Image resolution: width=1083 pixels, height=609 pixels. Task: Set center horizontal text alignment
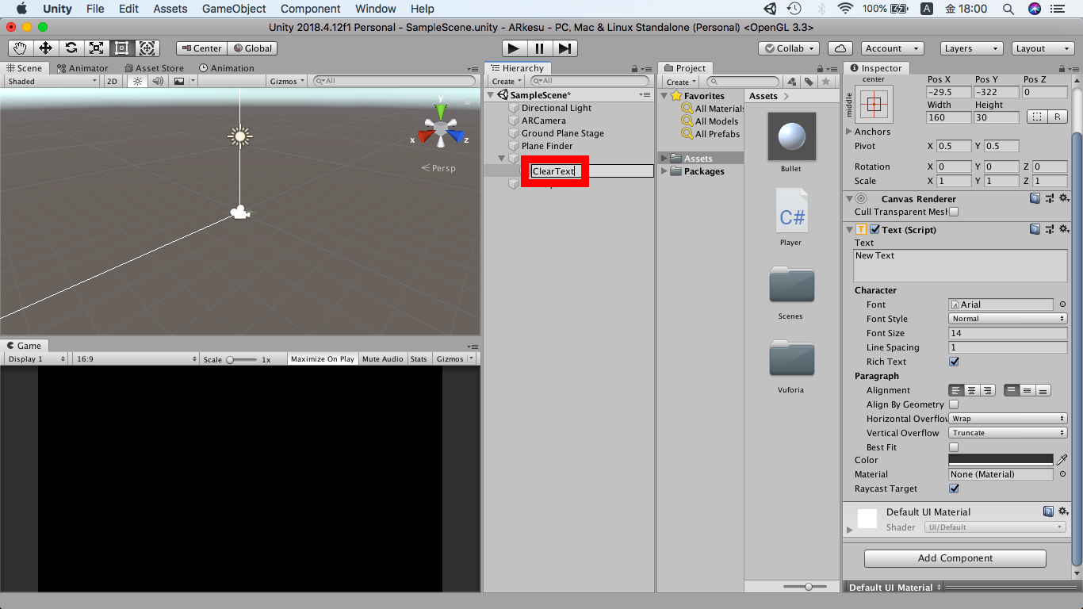[972, 390]
